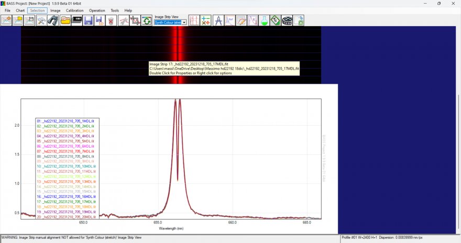This screenshot has width=461, height=243.
Task: Click the film reel animation icon
Action: [x=287, y=20]
